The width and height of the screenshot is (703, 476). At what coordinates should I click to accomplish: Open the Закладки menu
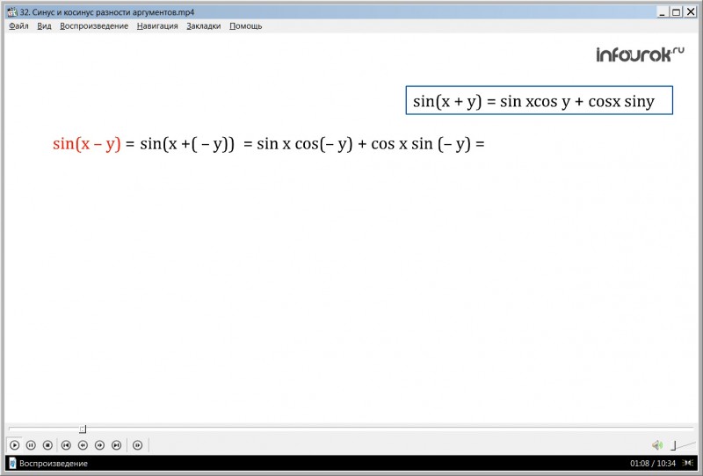click(x=204, y=26)
